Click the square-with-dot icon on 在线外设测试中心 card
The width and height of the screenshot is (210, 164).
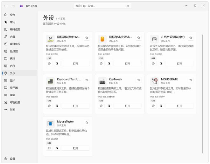click(161, 64)
